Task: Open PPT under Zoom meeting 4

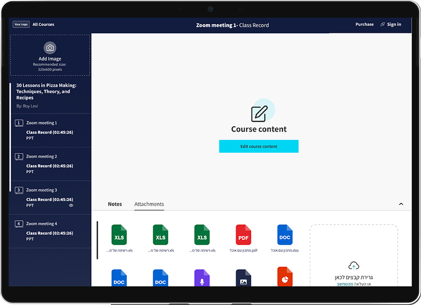Action: (x=30, y=239)
